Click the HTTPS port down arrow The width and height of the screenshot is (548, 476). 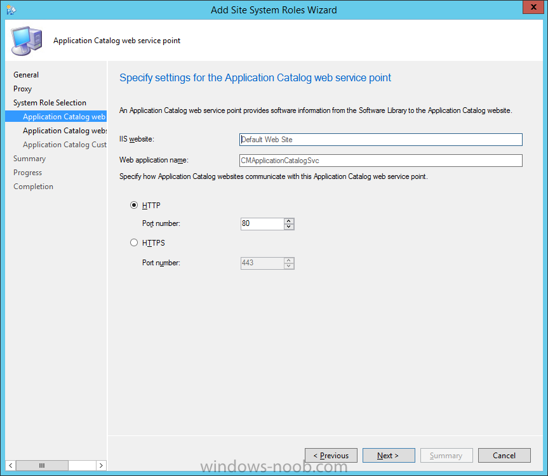(x=289, y=266)
